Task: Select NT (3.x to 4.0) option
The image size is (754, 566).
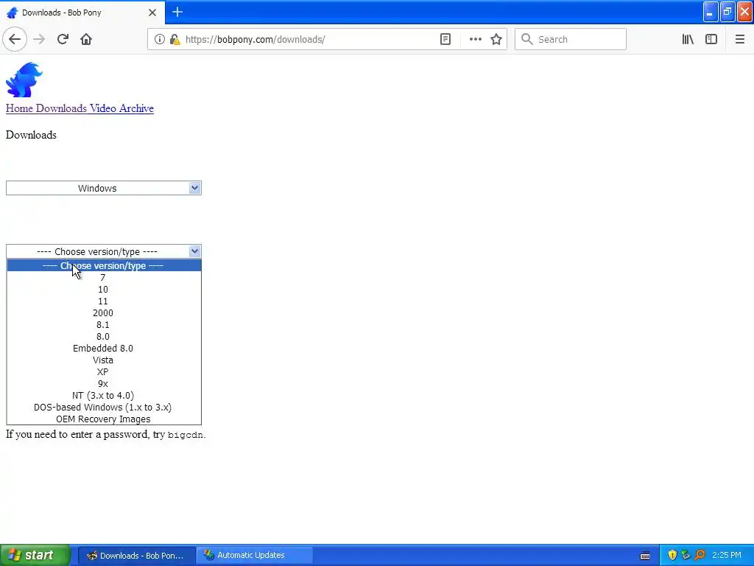Action: click(103, 396)
